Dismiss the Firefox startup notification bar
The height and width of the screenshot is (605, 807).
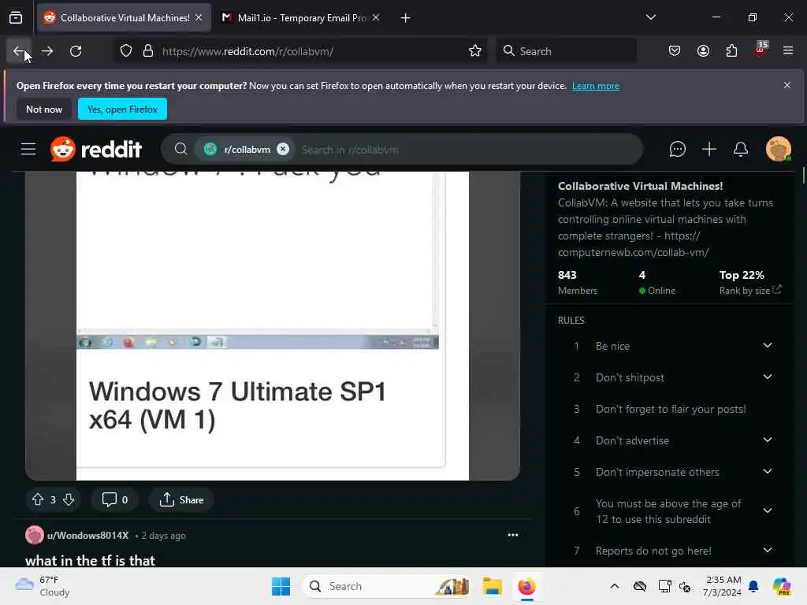787,85
